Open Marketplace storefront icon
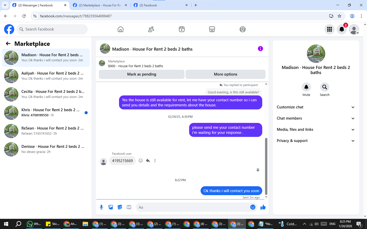Image resolution: width=367 pixels, height=229 pixels. (212, 29)
